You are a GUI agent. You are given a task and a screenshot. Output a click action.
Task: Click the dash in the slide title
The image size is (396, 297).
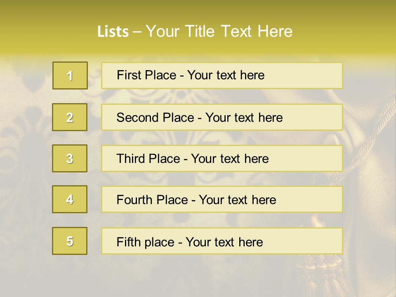tap(137, 32)
